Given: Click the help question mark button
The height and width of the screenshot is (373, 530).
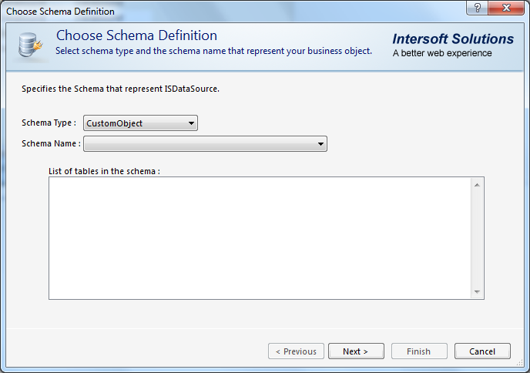Looking at the screenshot, I should point(478,8).
